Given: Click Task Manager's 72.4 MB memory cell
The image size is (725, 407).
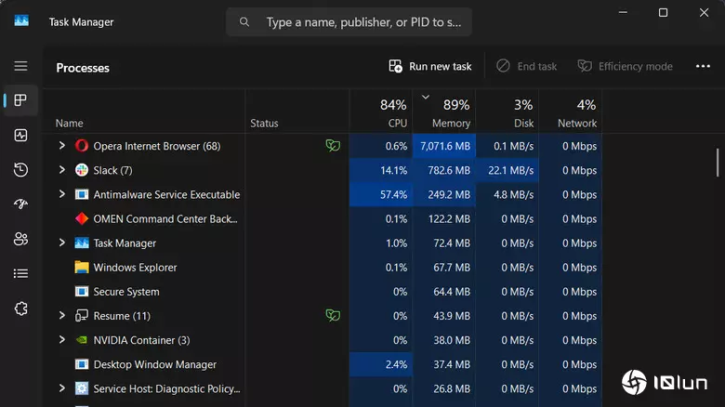Looking at the screenshot, I should 444,243.
